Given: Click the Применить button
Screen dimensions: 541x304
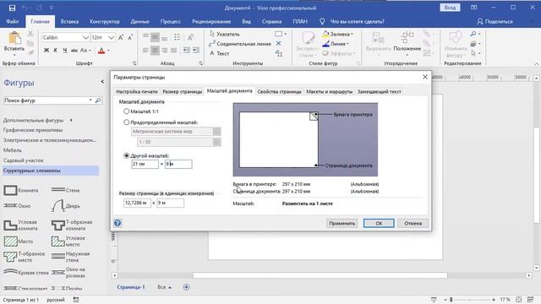Looking at the screenshot, I should click(342, 223).
